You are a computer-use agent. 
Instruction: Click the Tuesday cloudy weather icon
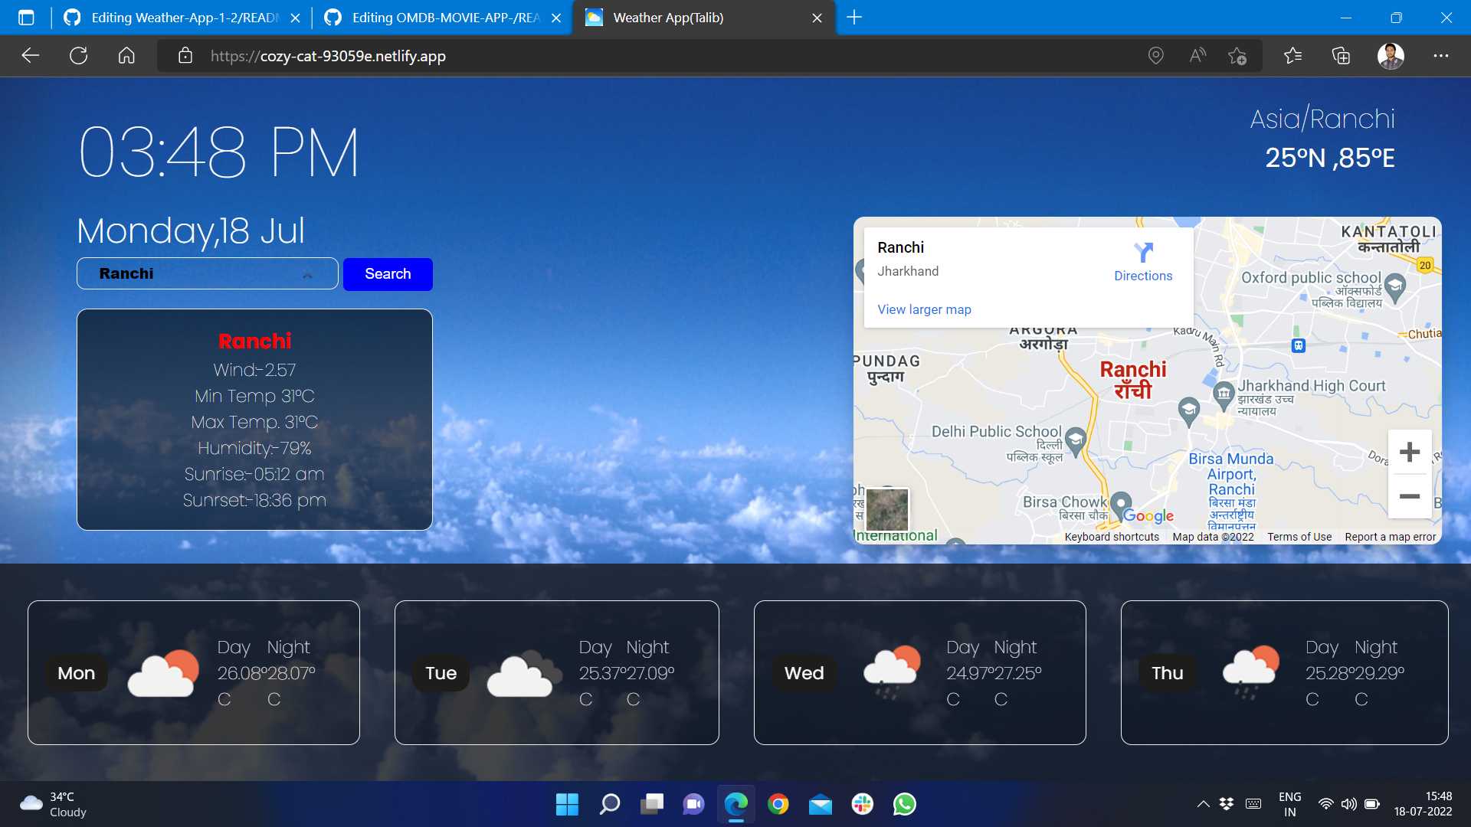(x=518, y=672)
